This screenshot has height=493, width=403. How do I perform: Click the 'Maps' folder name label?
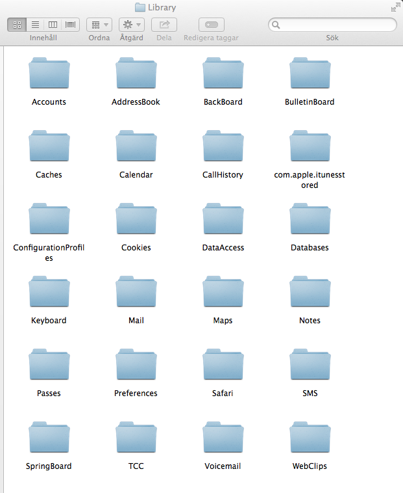[x=223, y=321]
